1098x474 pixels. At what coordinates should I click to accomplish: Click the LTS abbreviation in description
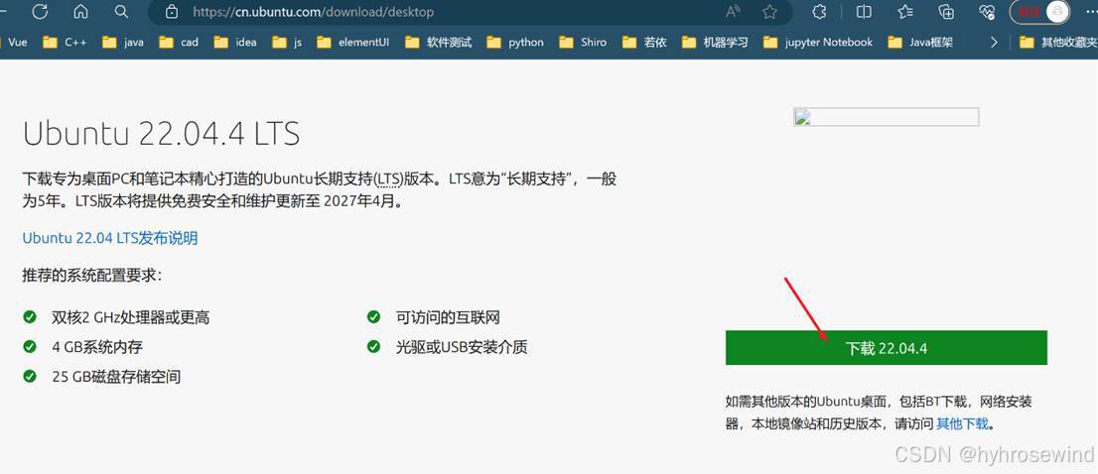388,178
